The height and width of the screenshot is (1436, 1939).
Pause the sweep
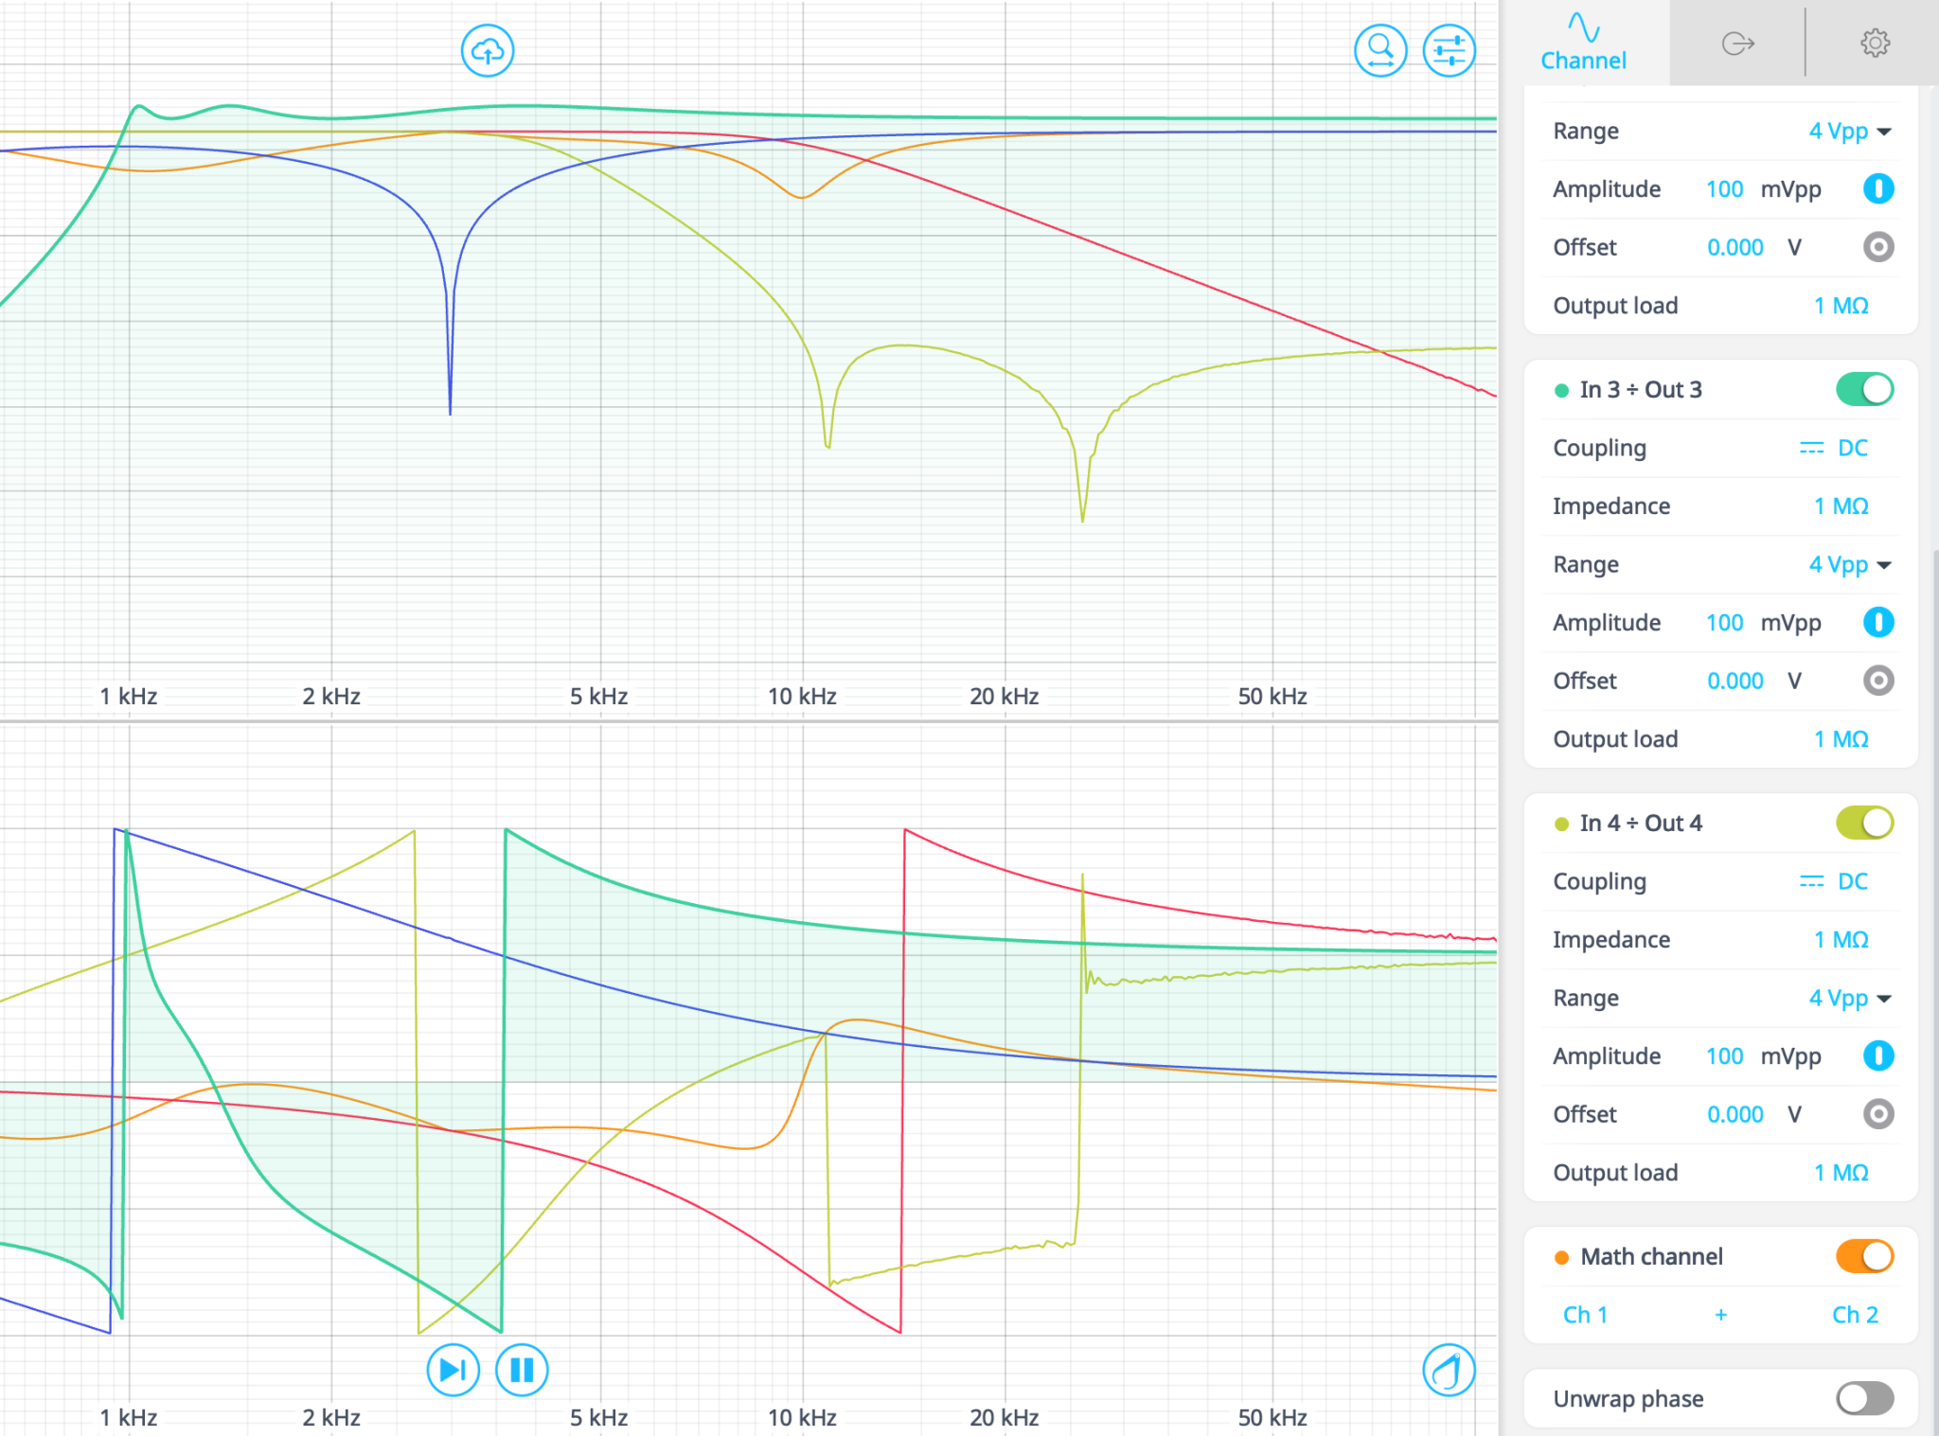pos(522,1369)
